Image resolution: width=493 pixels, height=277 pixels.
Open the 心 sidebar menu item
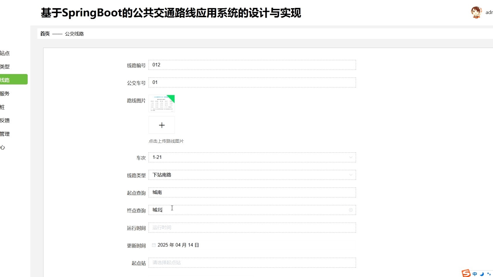coord(2,147)
